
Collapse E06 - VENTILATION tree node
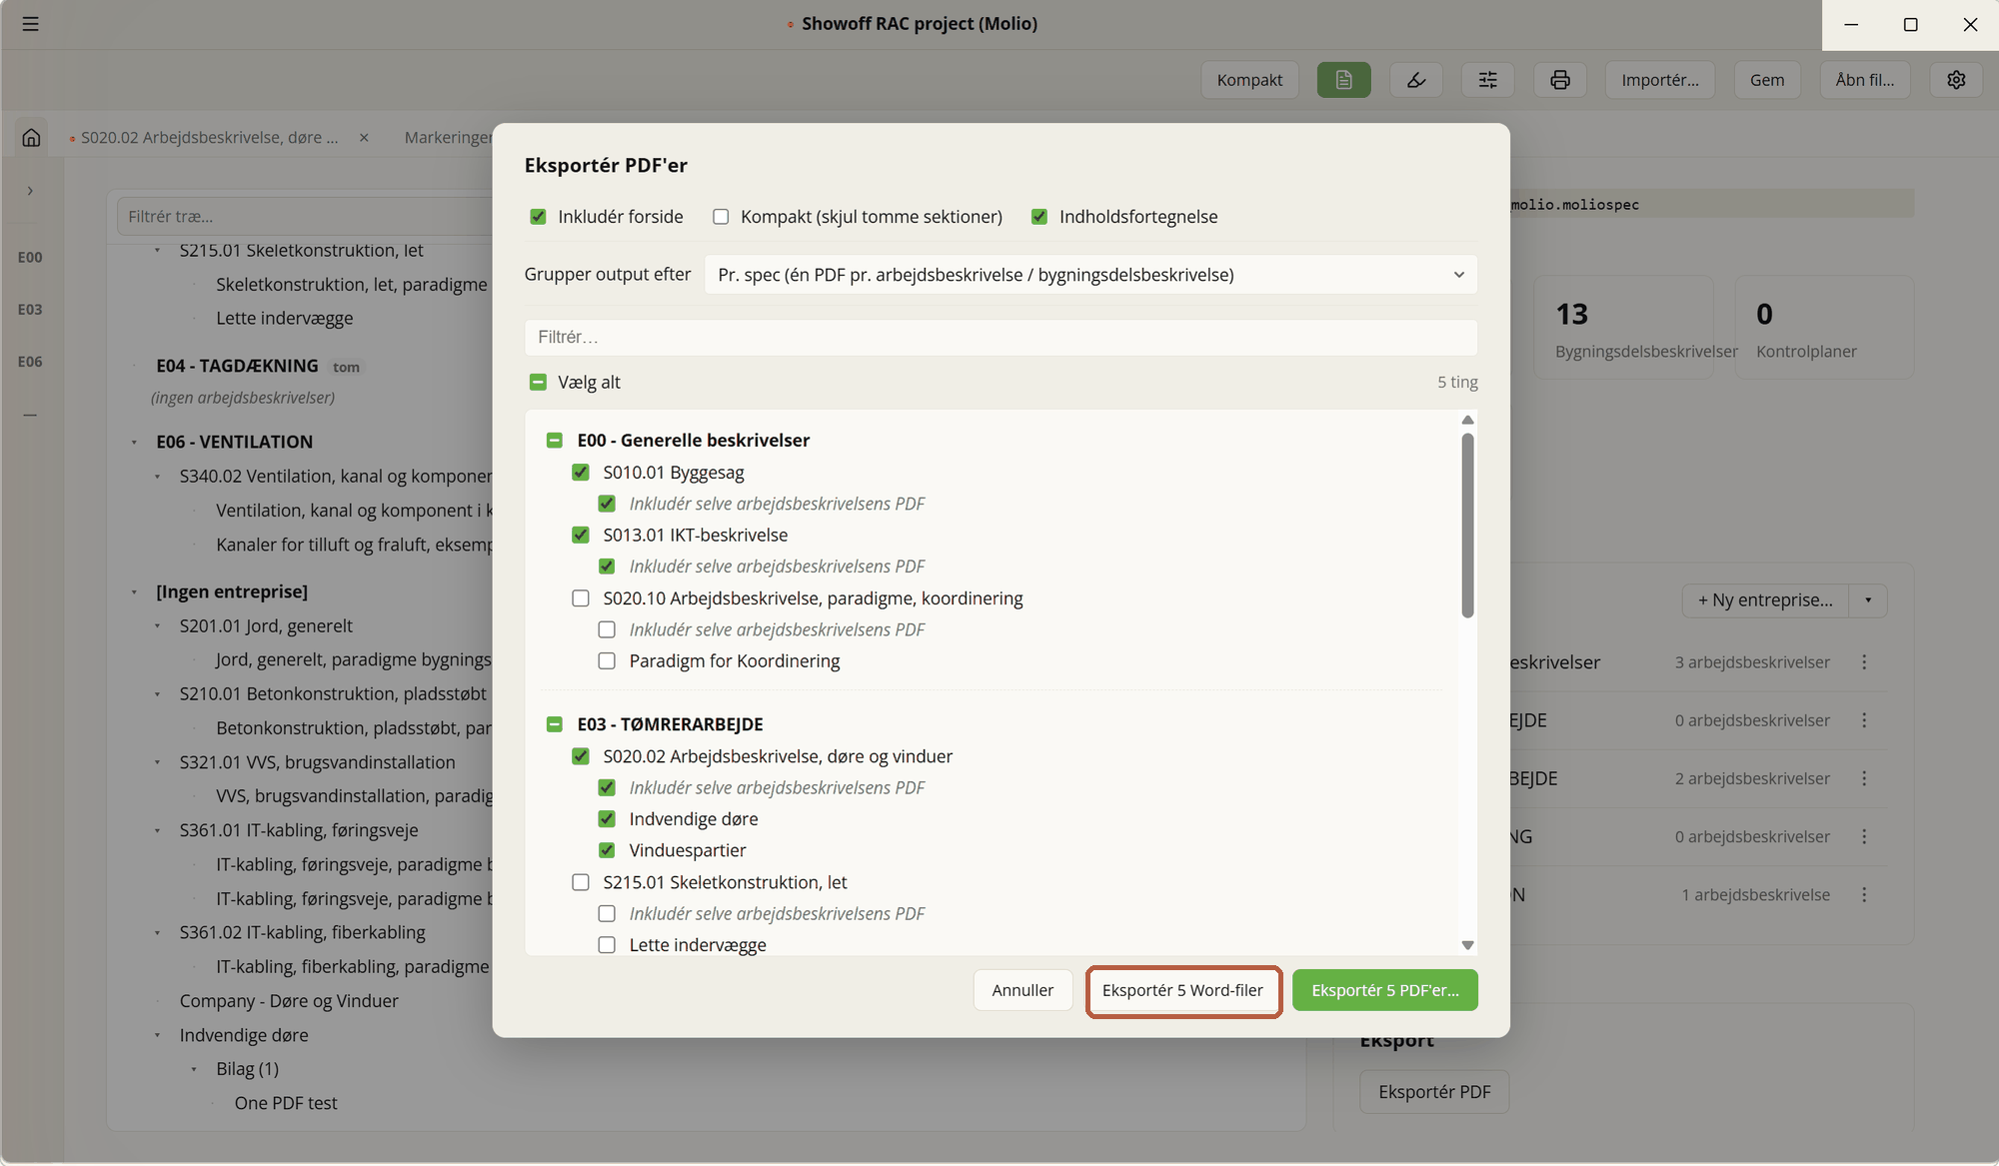pos(134,442)
